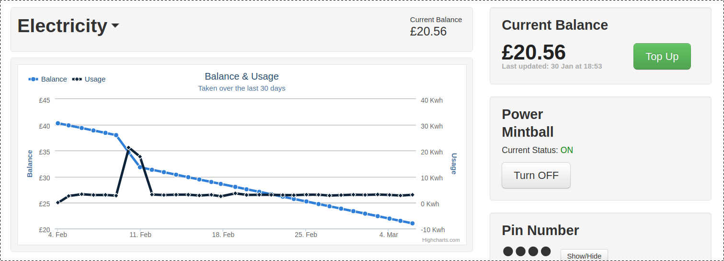Click the last Balance data point

tap(412, 223)
